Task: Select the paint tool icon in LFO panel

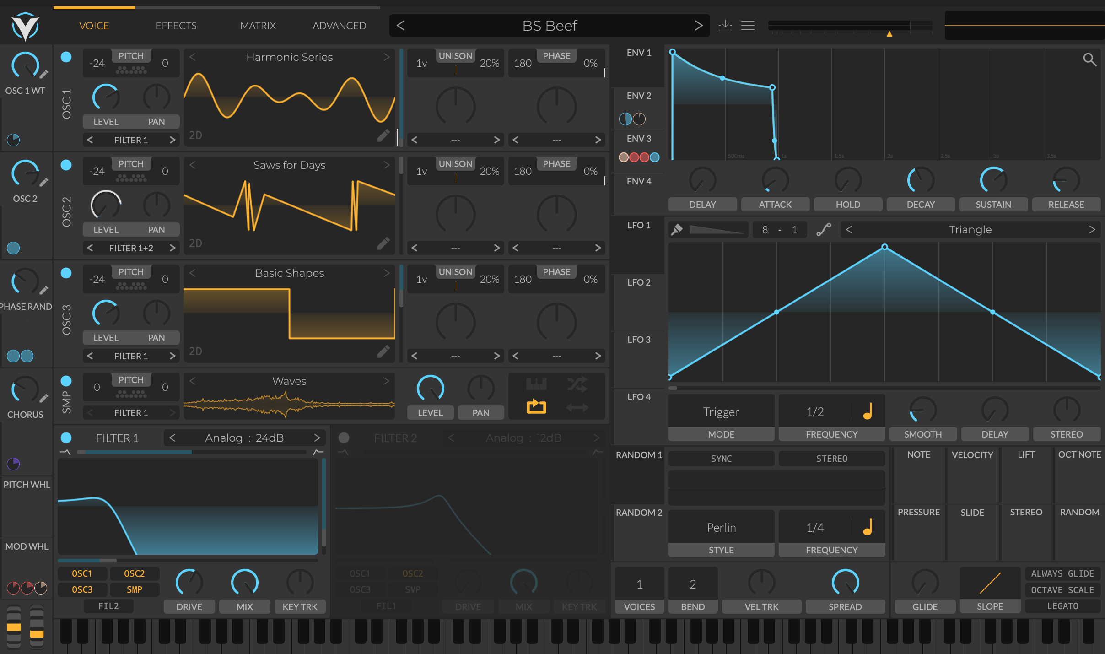Action: click(x=677, y=229)
